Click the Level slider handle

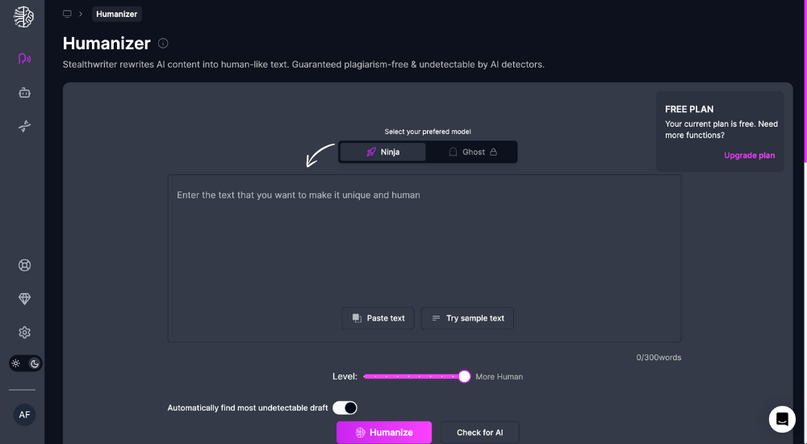(x=464, y=376)
